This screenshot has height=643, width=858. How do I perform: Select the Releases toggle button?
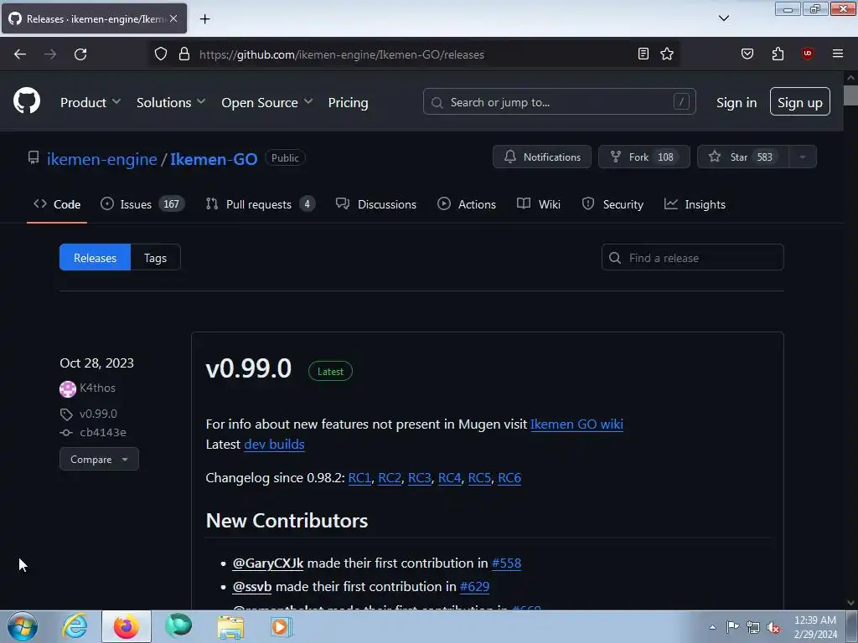96,257
